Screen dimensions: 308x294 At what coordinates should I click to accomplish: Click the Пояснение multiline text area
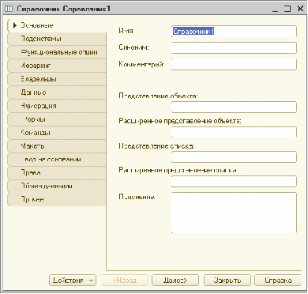(234, 213)
